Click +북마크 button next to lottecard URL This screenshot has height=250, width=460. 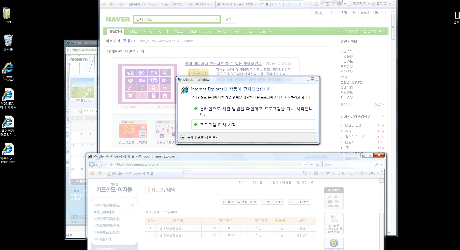point(188,41)
